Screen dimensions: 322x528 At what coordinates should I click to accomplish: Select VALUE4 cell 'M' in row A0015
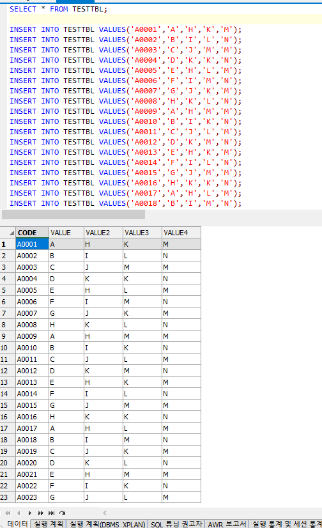[x=181, y=405]
